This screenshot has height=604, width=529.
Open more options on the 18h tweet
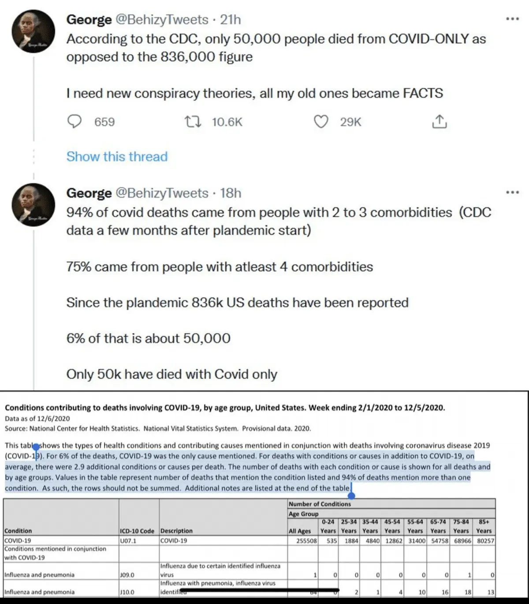pyautogui.click(x=512, y=193)
